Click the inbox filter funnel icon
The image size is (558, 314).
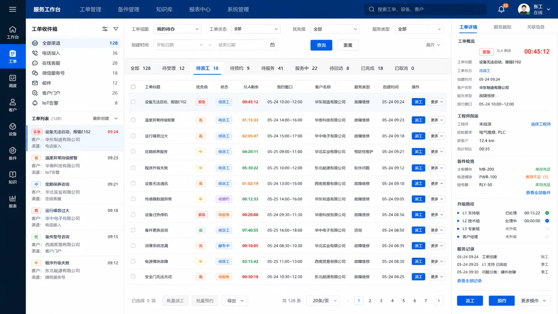point(116,29)
